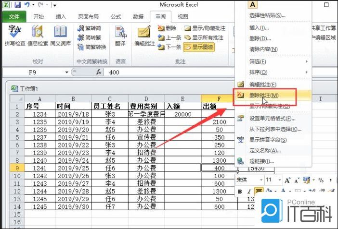
Task: Click the Name Box showing F9
Action: pyautogui.click(x=33, y=72)
